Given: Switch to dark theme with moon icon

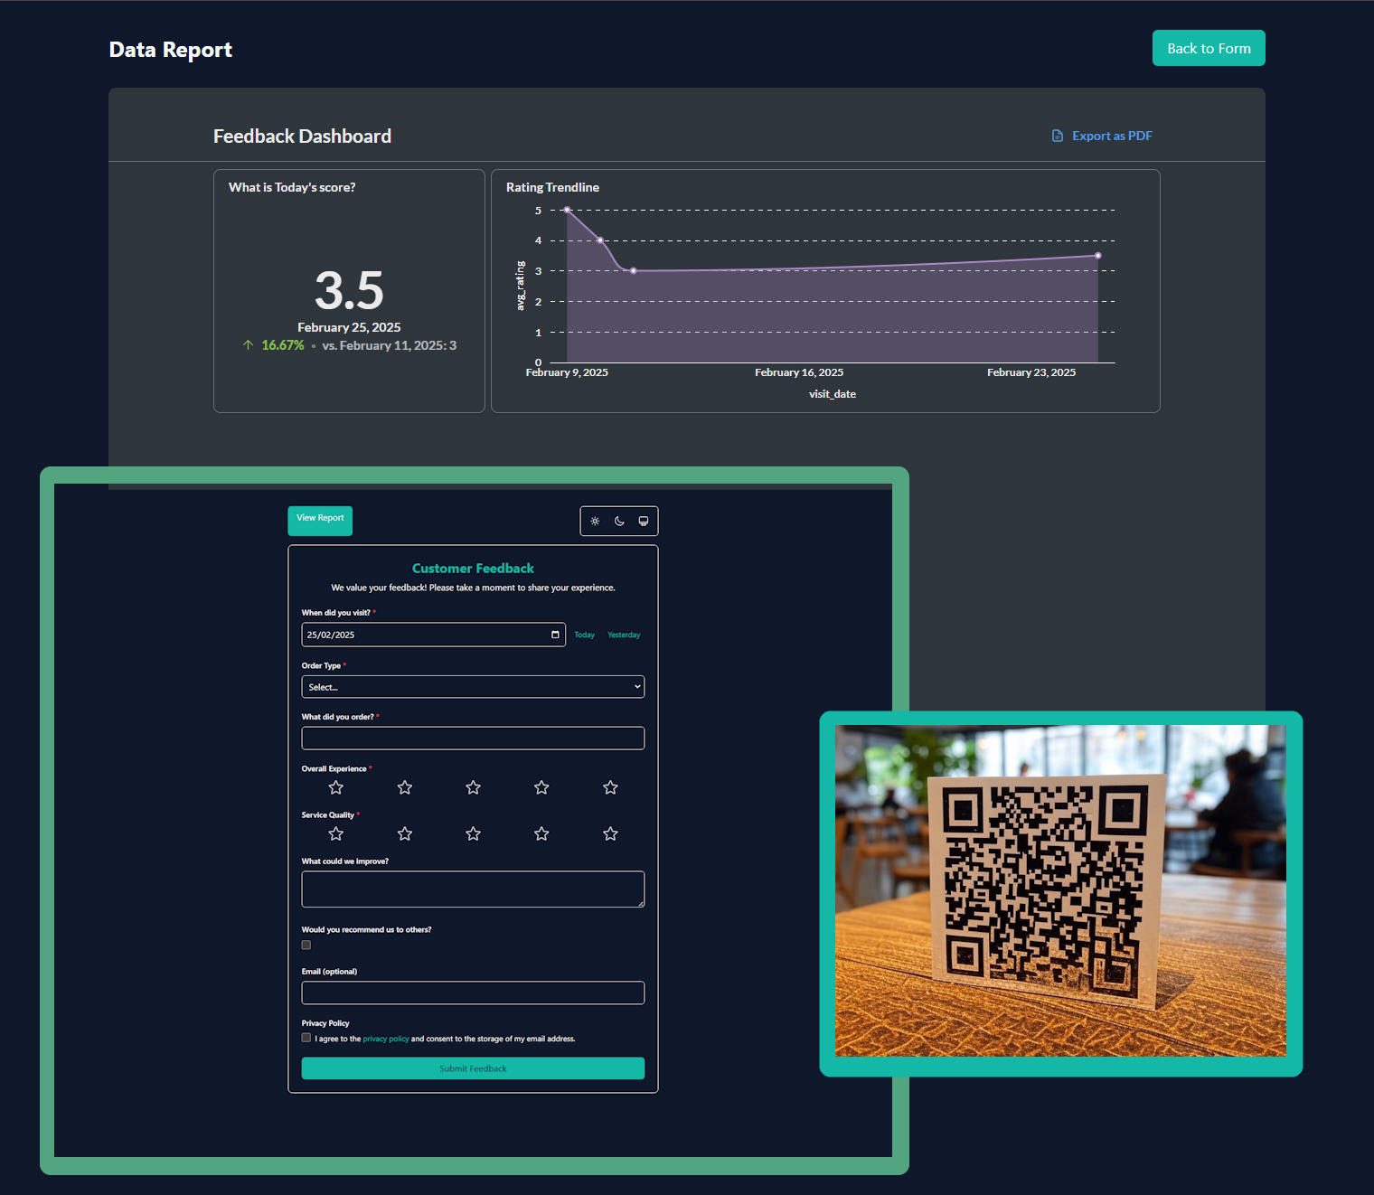Looking at the screenshot, I should 619,521.
